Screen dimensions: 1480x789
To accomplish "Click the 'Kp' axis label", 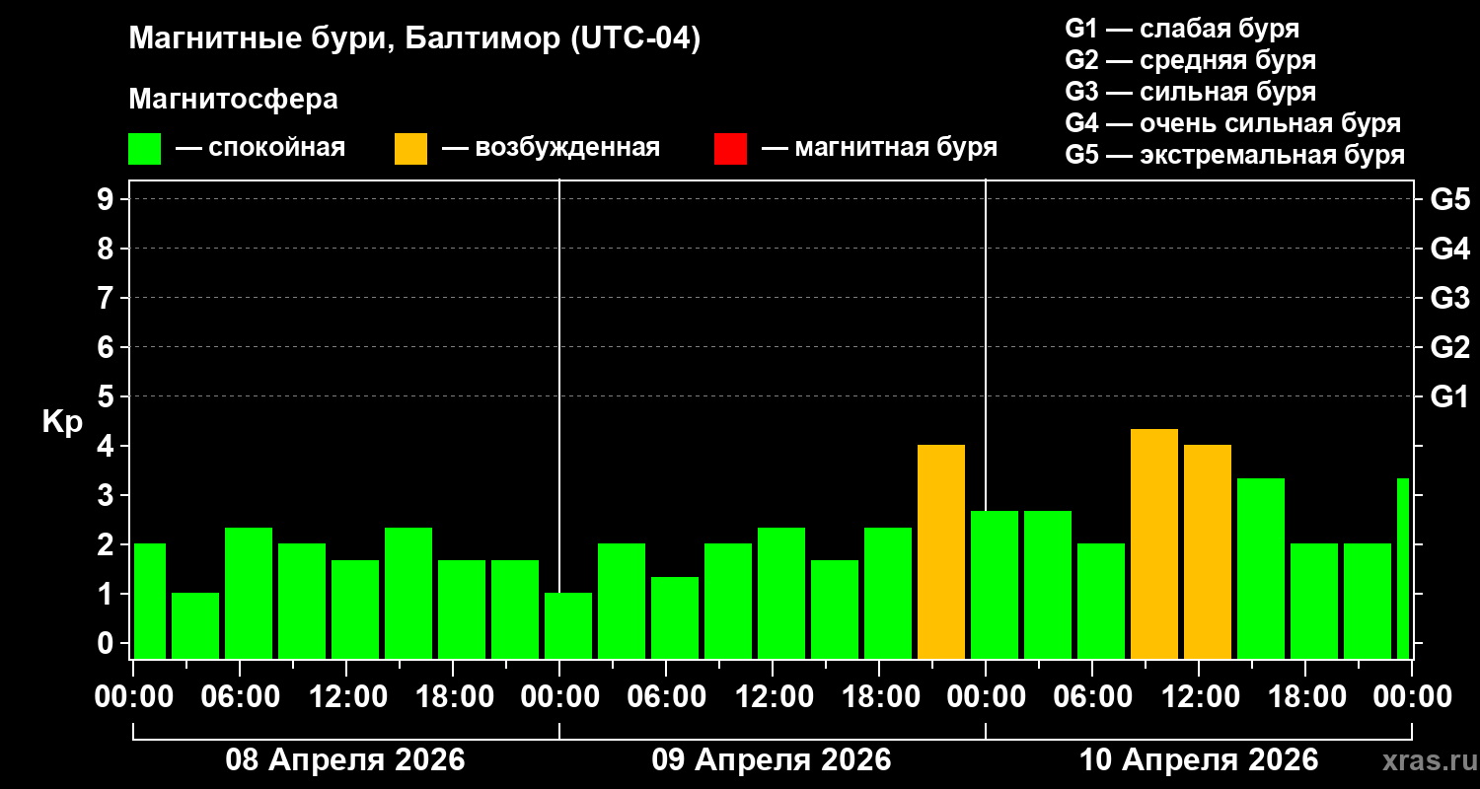I will click(x=62, y=422).
